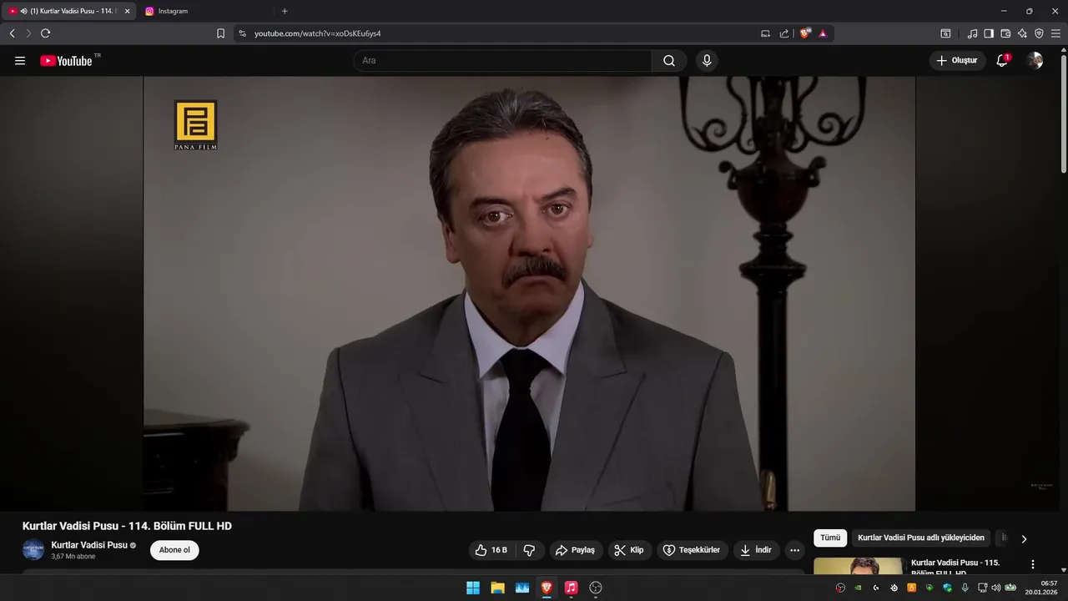Screen dimensions: 1068x601
Task: Like the video with 16 B
Action: point(491,550)
